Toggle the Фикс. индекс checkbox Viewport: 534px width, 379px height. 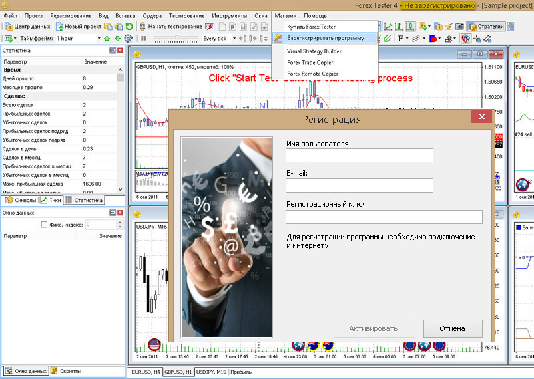coord(44,225)
